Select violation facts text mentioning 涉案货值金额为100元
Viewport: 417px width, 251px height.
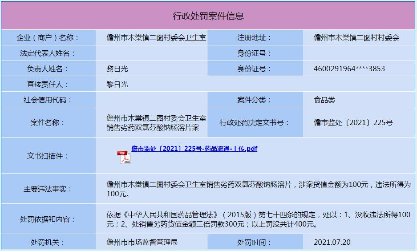coord(259,189)
